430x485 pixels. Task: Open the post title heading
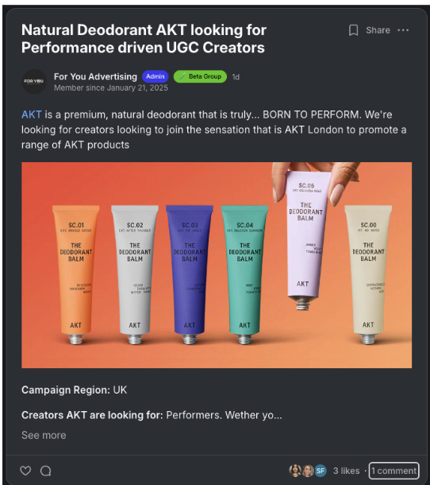[144, 39]
